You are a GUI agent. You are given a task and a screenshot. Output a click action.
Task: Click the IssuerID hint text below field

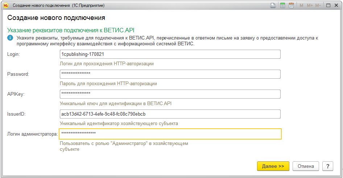(119, 124)
